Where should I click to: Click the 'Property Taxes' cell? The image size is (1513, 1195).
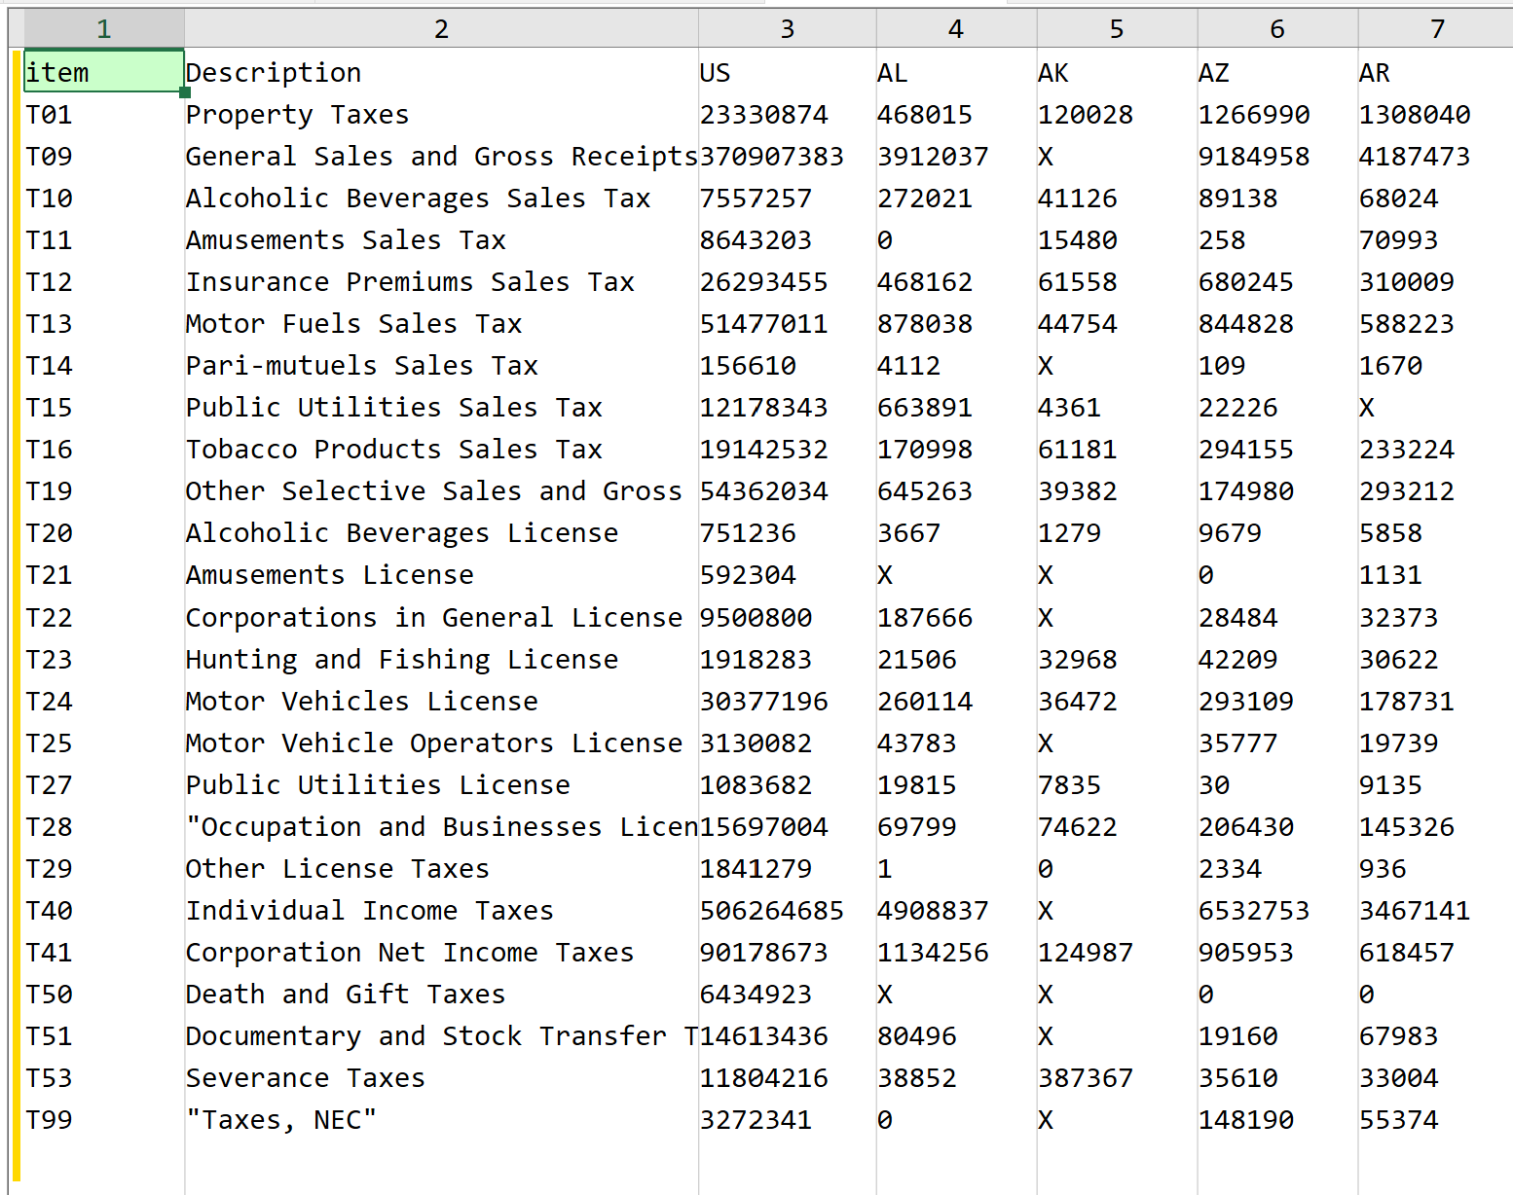click(x=441, y=114)
